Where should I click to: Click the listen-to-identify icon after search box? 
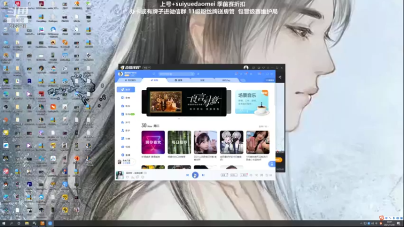tap(198, 74)
